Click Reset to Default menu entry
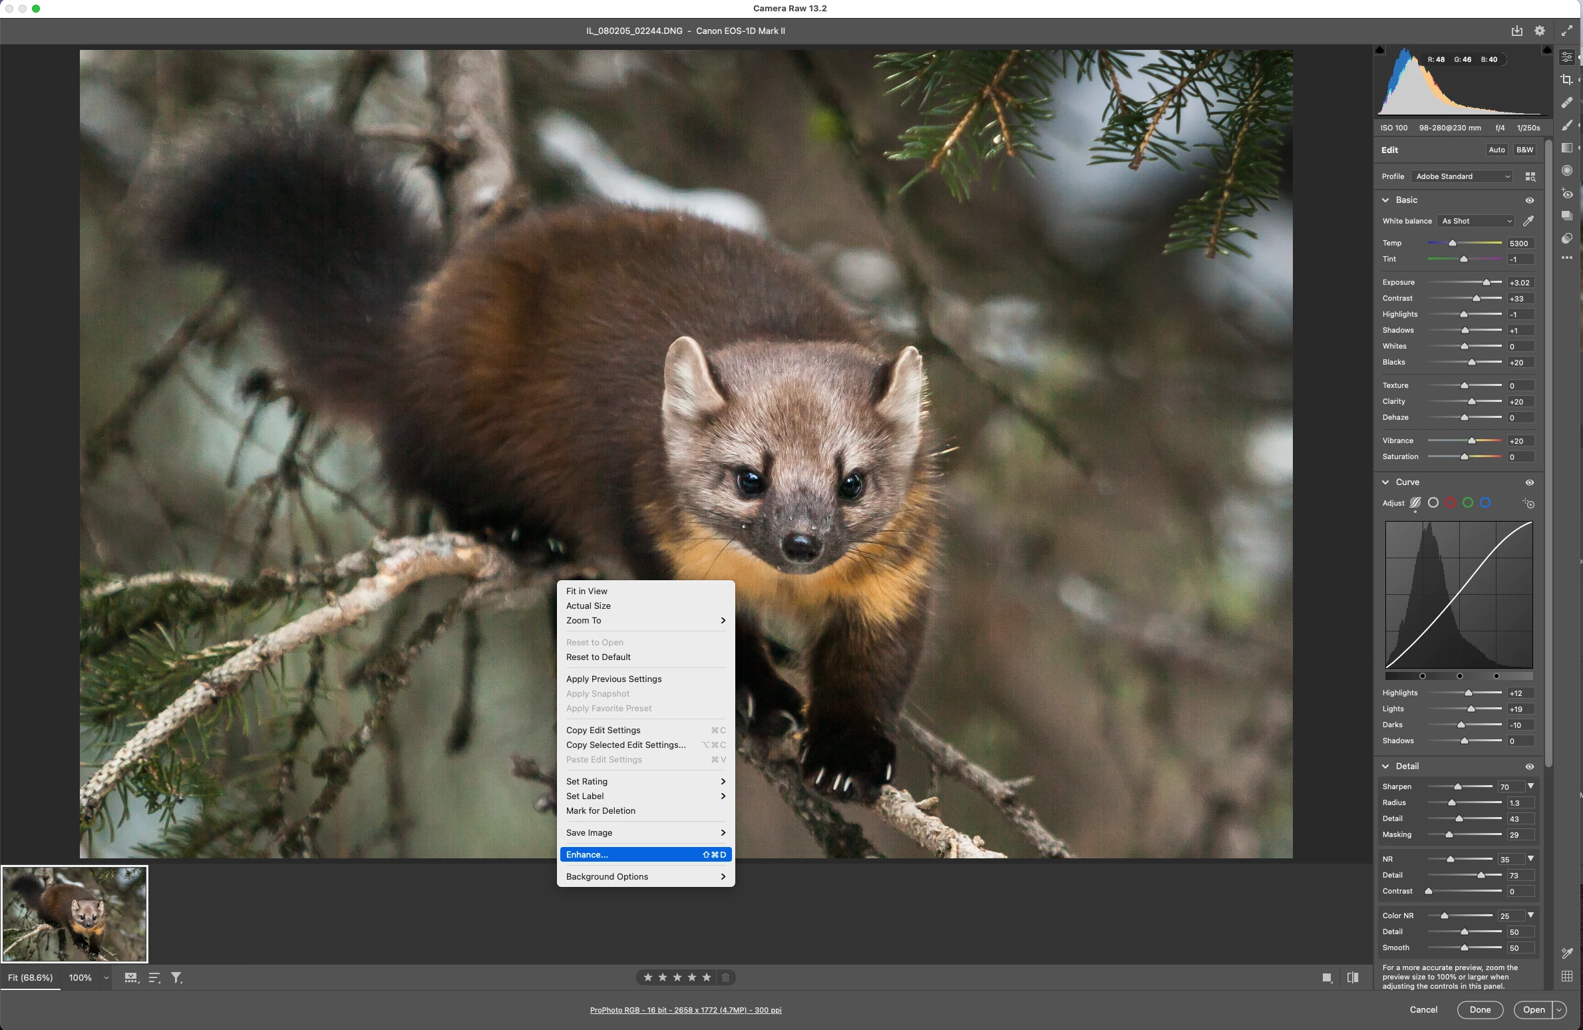 (598, 657)
